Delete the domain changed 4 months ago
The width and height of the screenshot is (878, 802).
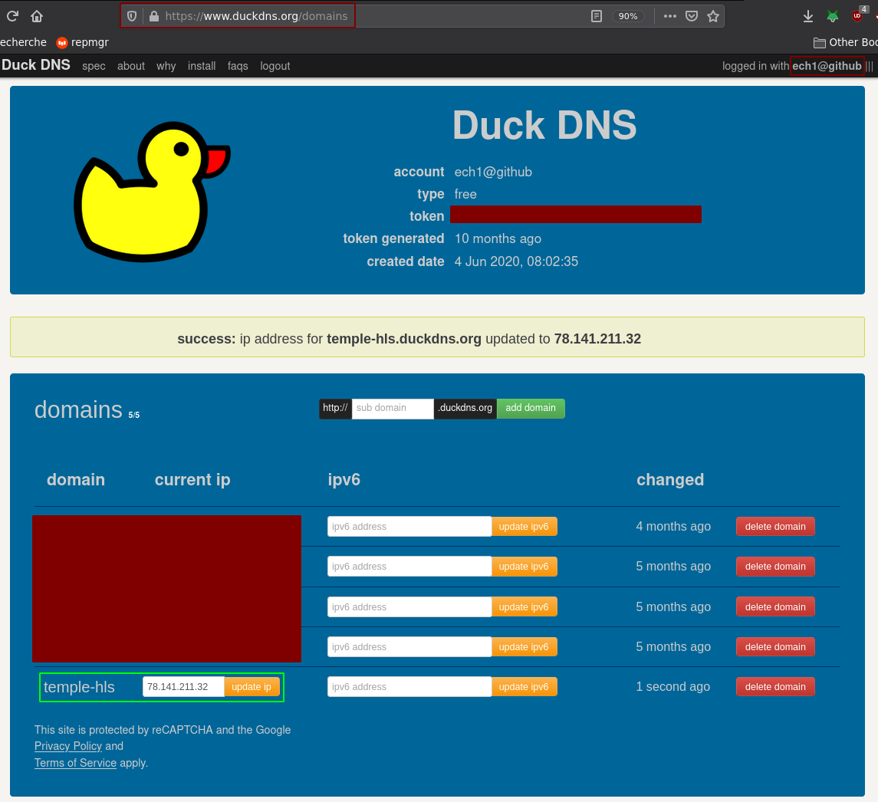[x=775, y=527]
